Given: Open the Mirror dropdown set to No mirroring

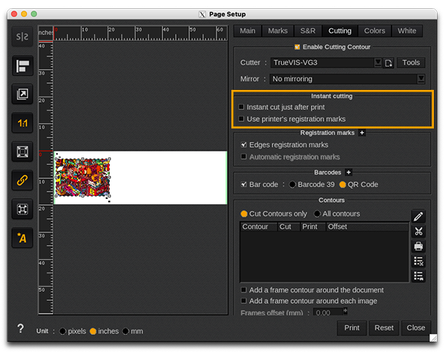Looking at the screenshot, I should click(x=347, y=79).
